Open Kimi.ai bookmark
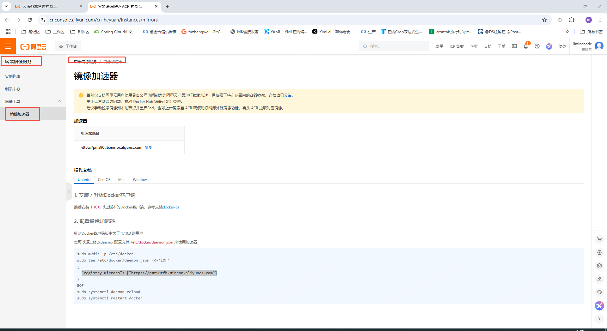Image resolution: width=607 pixels, height=331 pixels. click(333, 32)
